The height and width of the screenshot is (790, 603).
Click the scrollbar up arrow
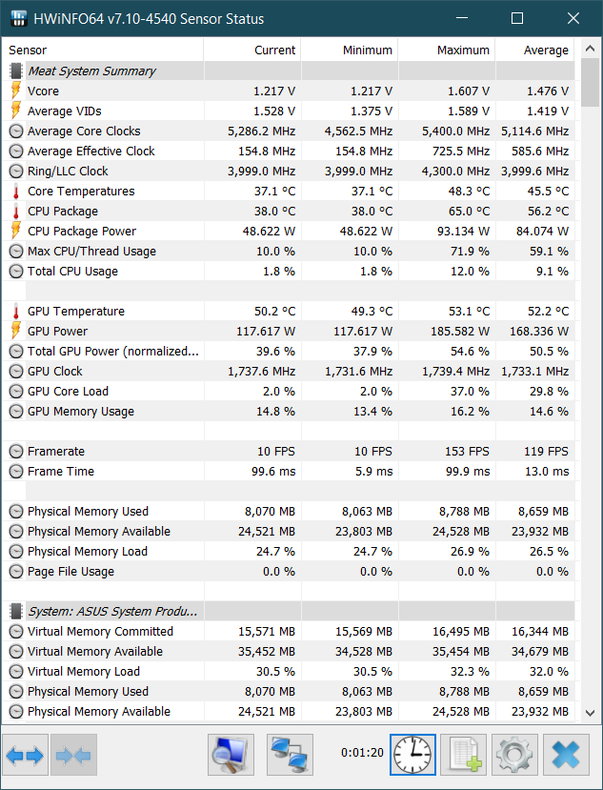pyautogui.click(x=590, y=49)
